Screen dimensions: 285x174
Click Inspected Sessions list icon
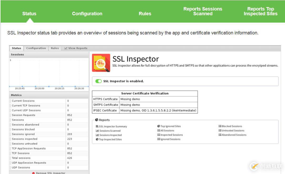pyautogui.click(x=159, y=135)
